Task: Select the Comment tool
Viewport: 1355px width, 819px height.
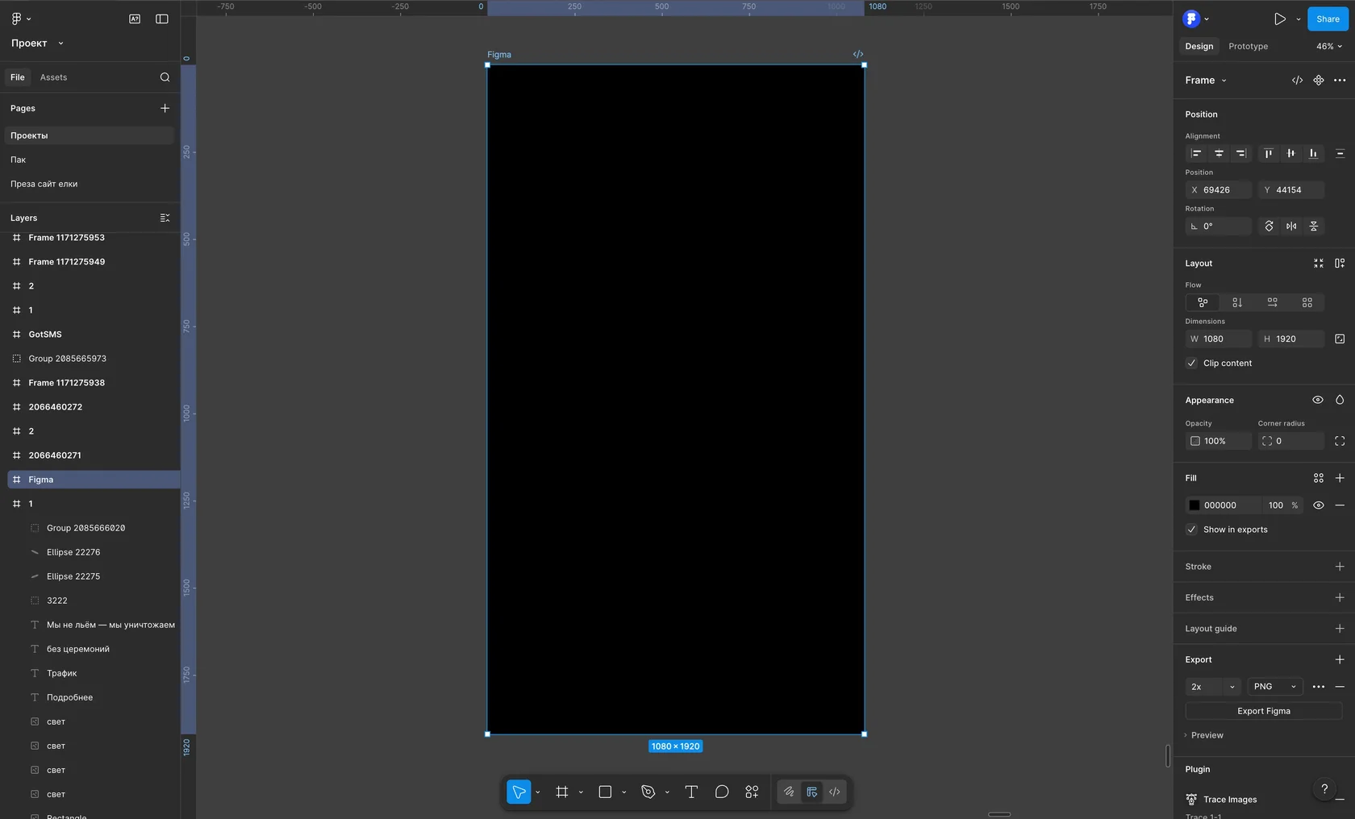Action: [x=722, y=792]
